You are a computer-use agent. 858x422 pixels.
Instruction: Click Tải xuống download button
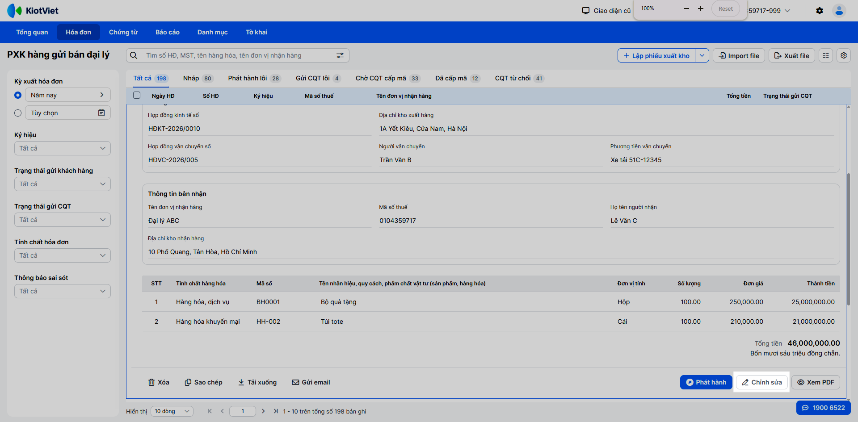[x=257, y=382]
